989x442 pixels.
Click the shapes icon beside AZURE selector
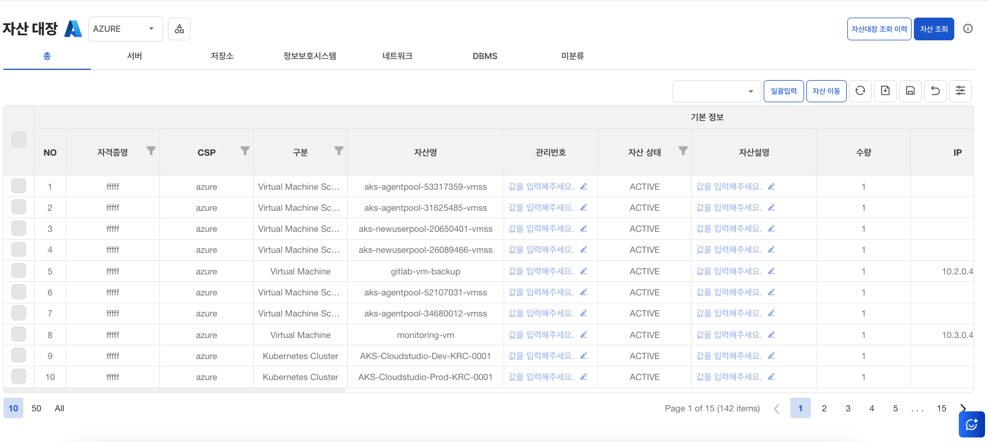coord(179,29)
